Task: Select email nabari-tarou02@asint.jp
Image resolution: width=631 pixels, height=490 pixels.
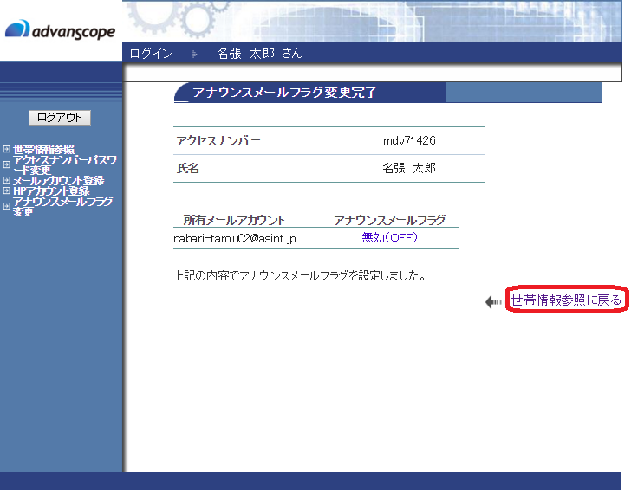Action: coord(235,238)
